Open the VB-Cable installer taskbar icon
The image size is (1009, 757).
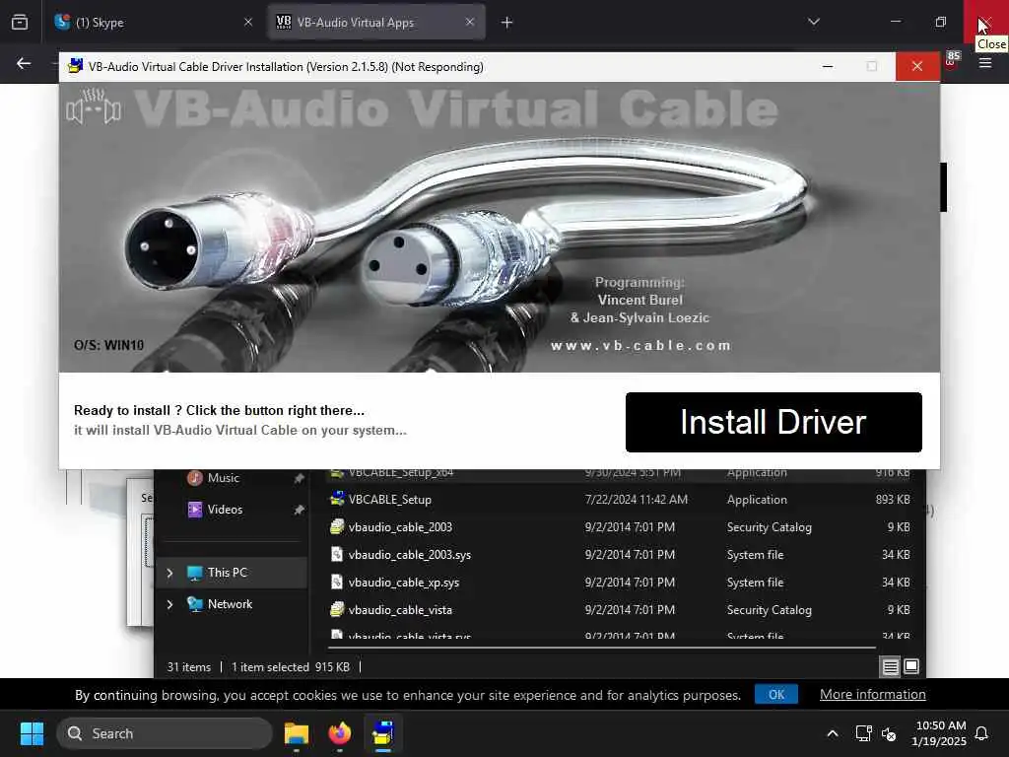383,733
